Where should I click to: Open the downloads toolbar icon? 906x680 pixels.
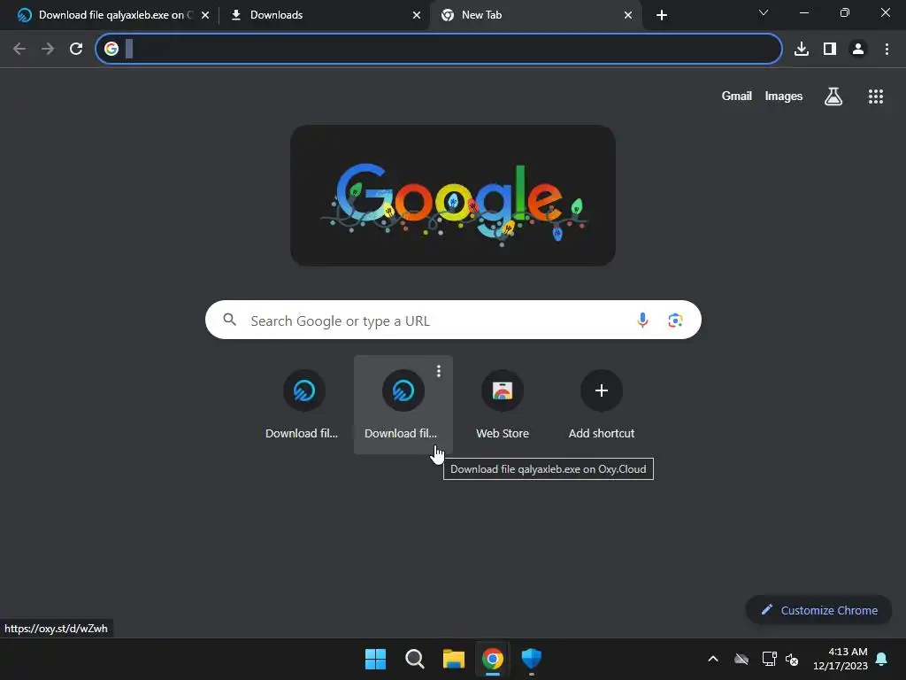click(802, 49)
